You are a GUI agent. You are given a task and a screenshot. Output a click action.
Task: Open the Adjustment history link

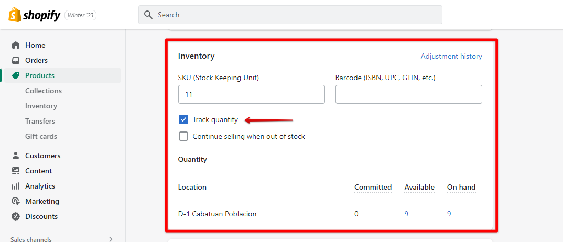click(x=451, y=56)
